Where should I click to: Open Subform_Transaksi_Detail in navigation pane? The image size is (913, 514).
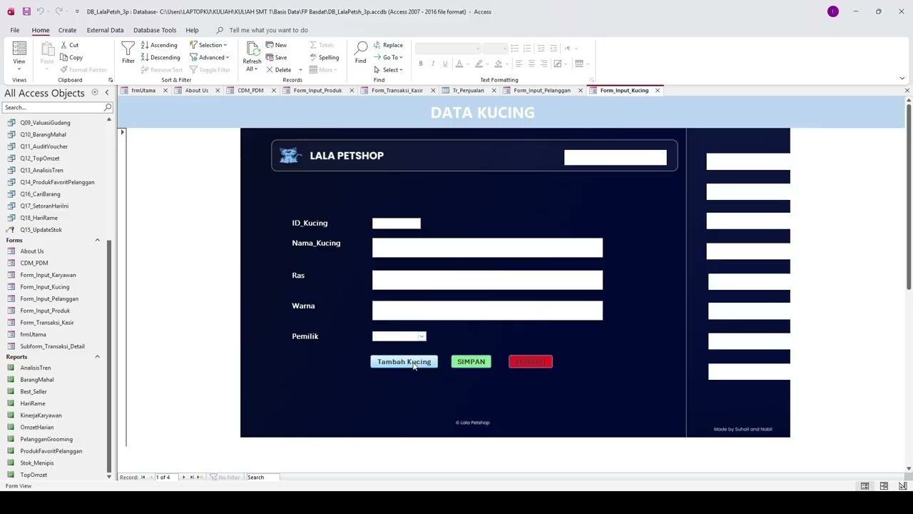point(52,346)
